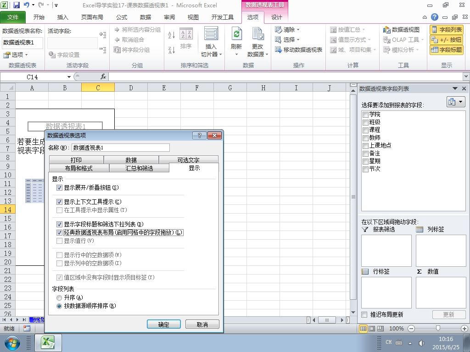Check the 学院 field checkbox
This screenshot has width=470, height=352.
(365, 114)
